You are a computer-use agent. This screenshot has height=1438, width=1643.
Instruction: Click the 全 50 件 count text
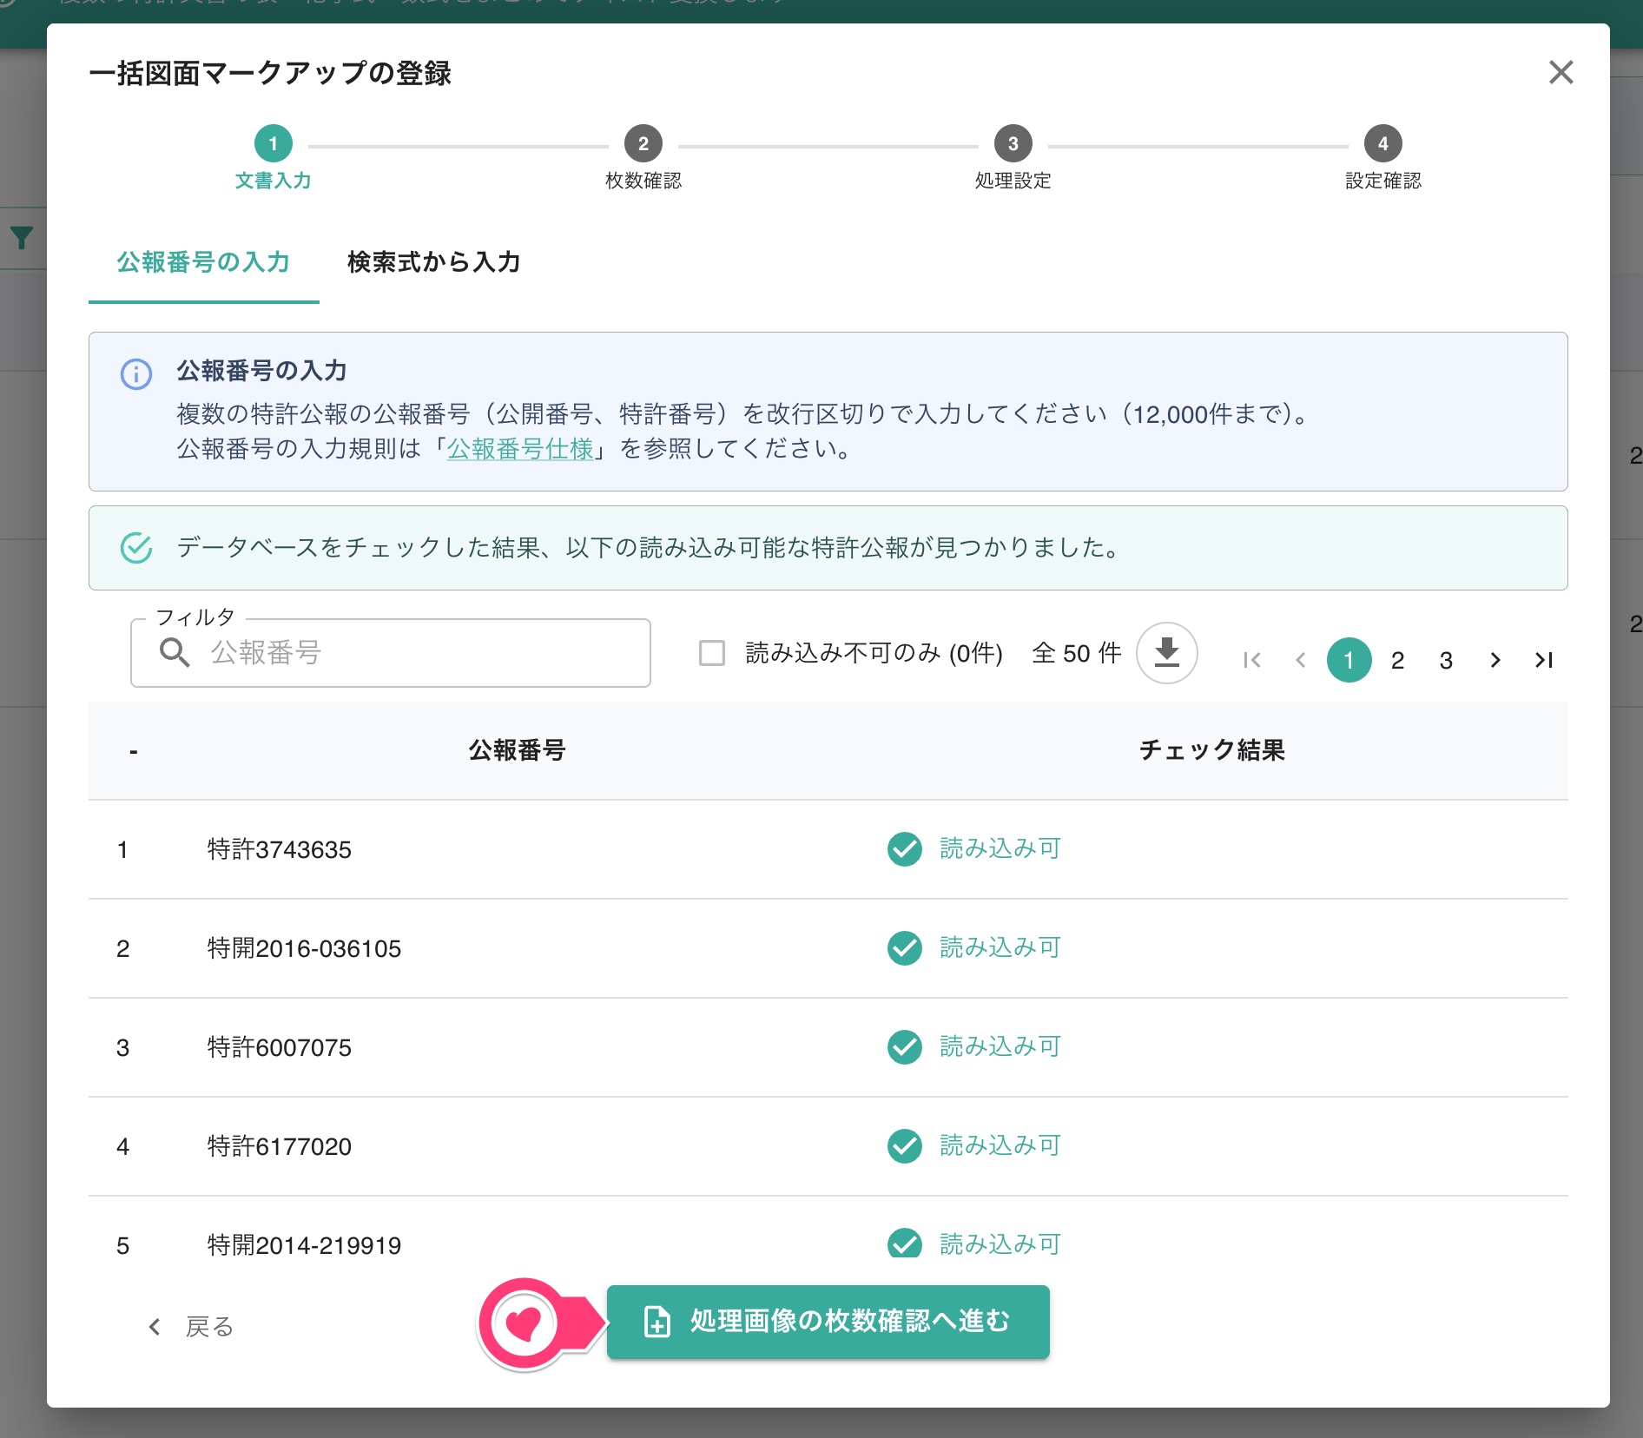tap(1076, 653)
